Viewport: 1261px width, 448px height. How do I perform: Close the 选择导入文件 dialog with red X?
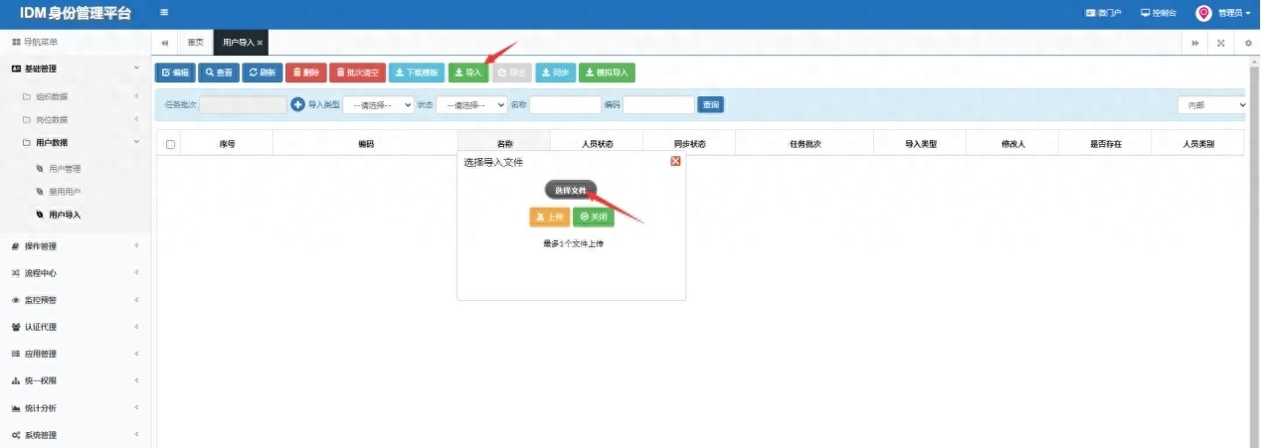675,161
